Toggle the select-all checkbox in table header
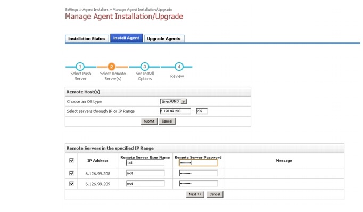This screenshot has width=363, height=212. (x=71, y=160)
